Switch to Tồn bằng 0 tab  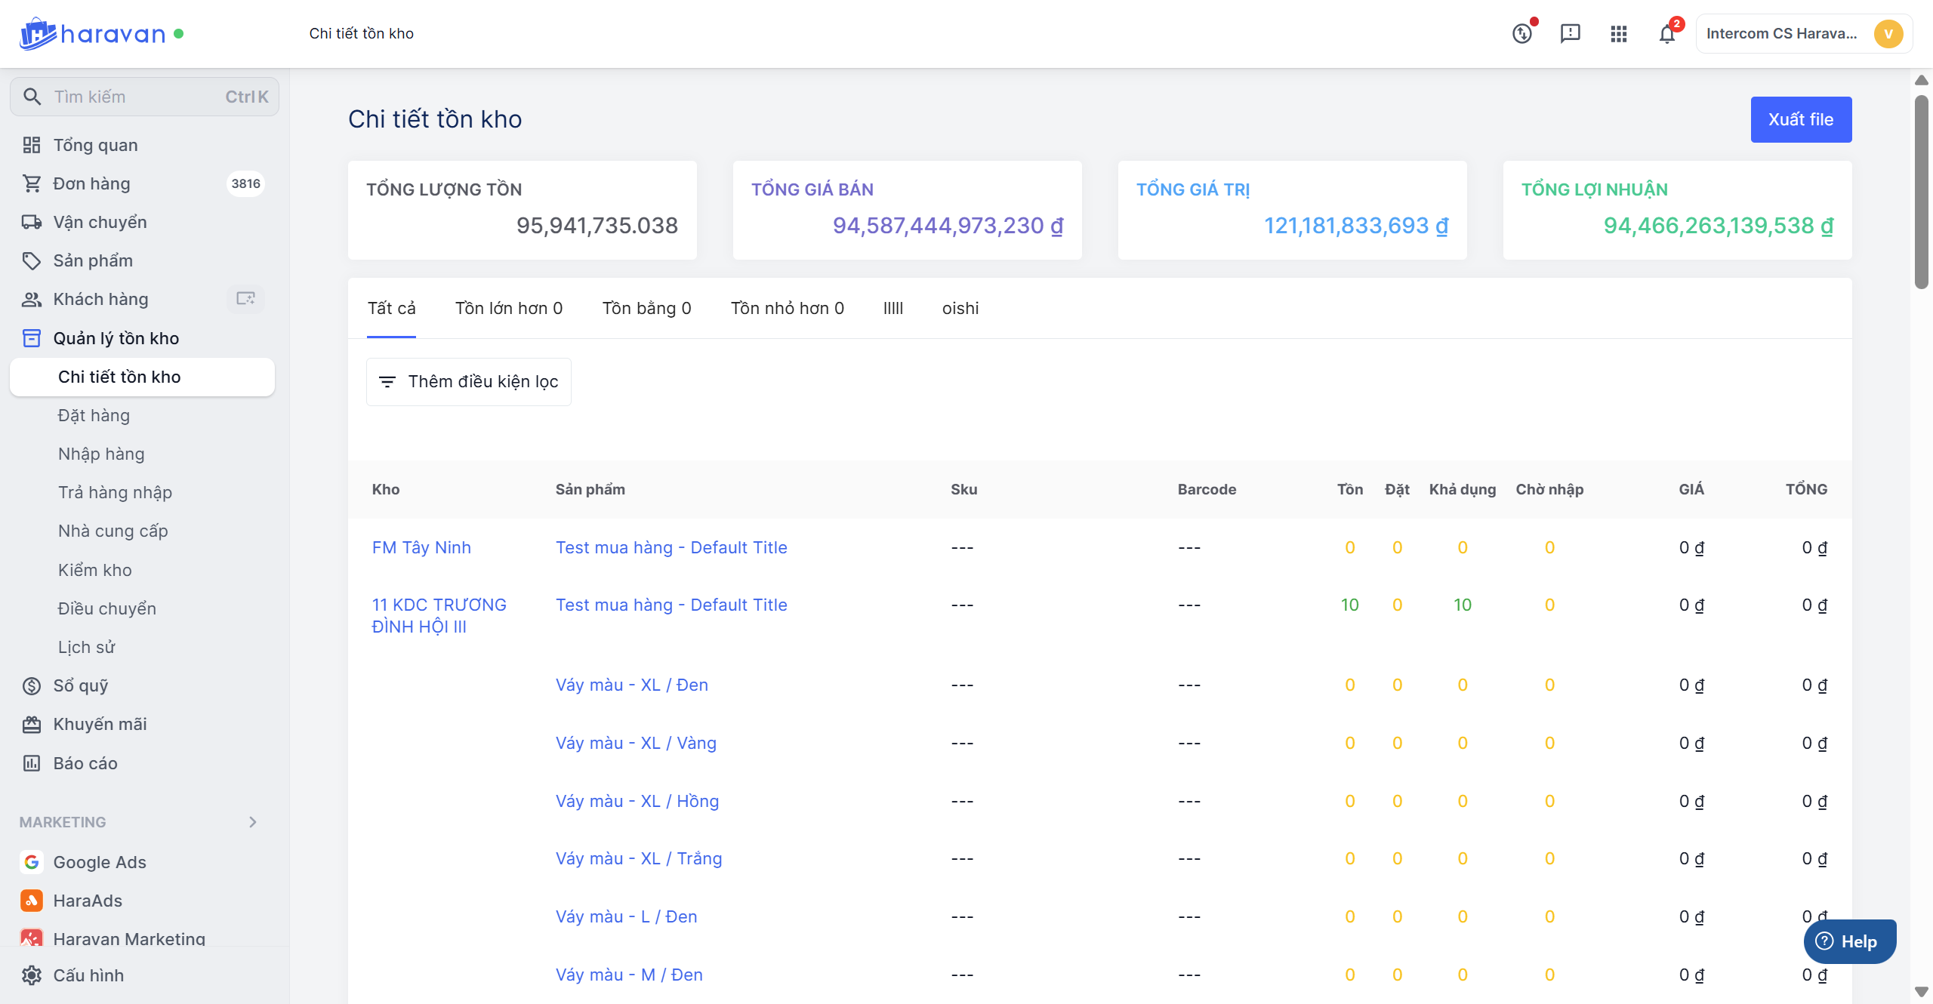click(646, 308)
